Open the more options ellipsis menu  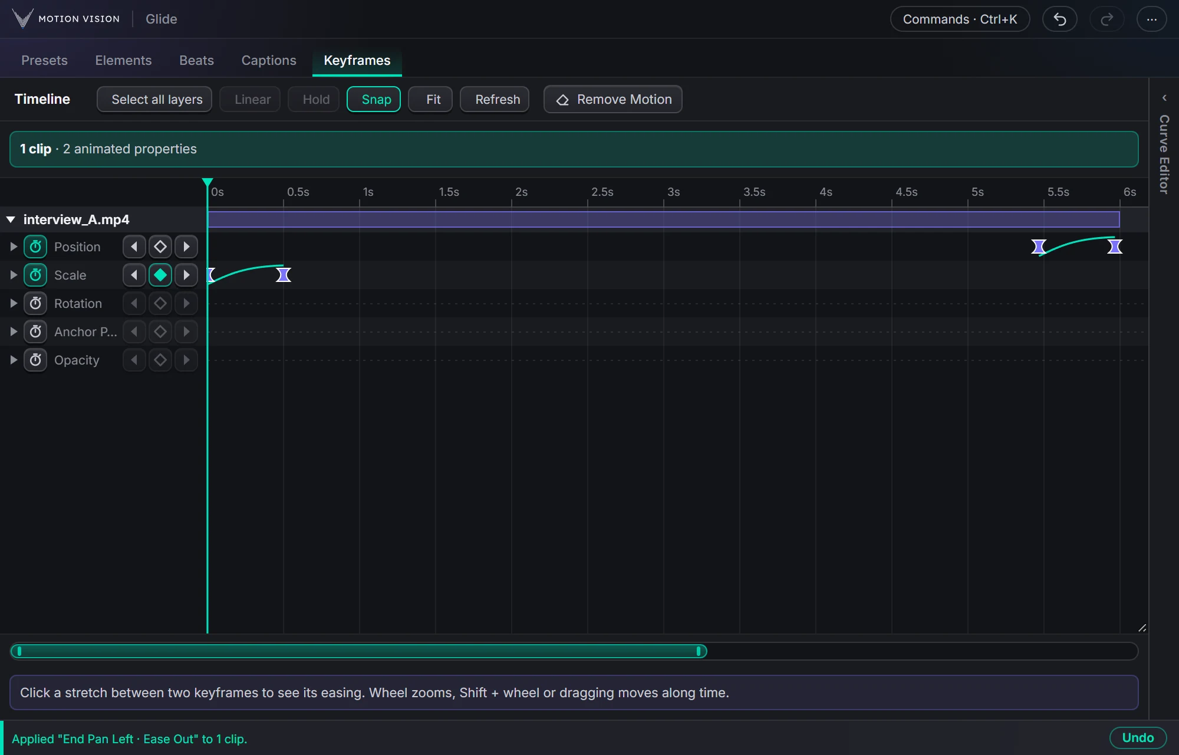click(x=1151, y=19)
